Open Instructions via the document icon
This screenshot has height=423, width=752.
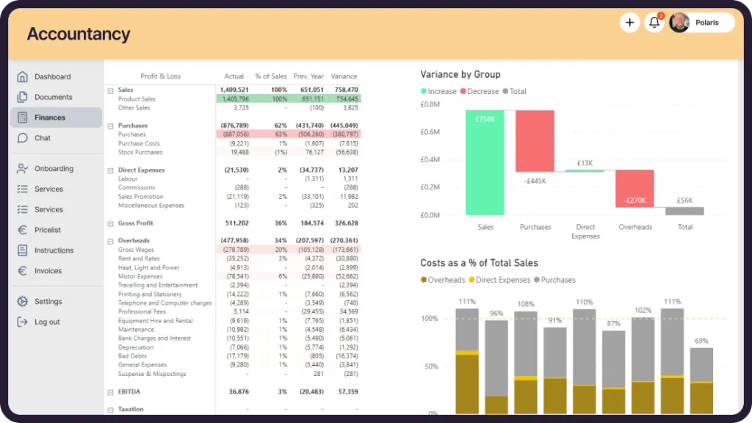click(x=25, y=250)
